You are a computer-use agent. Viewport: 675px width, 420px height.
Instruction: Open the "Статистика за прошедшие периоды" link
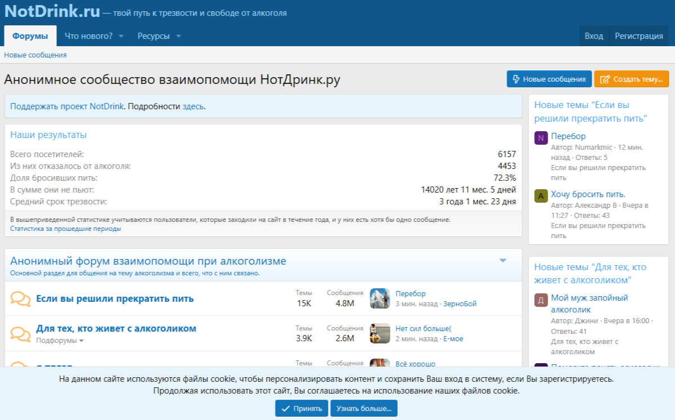tap(65, 229)
